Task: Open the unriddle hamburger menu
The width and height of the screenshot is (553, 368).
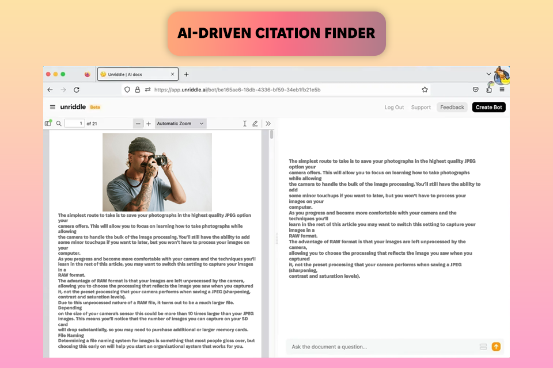Action: (x=52, y=107)
